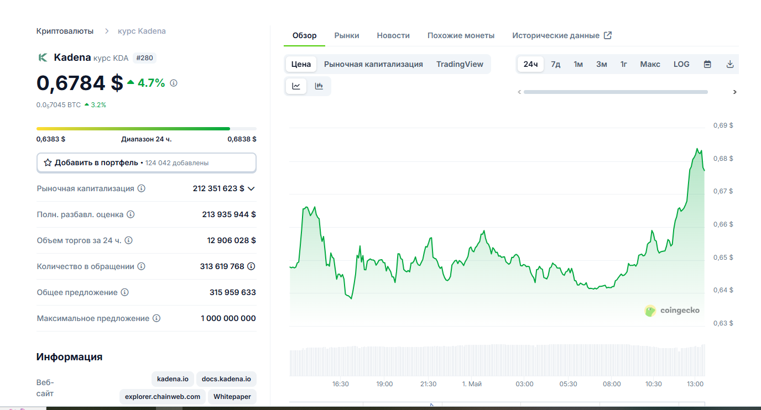Open the info icon next to Общее предложение

point(125,292)
